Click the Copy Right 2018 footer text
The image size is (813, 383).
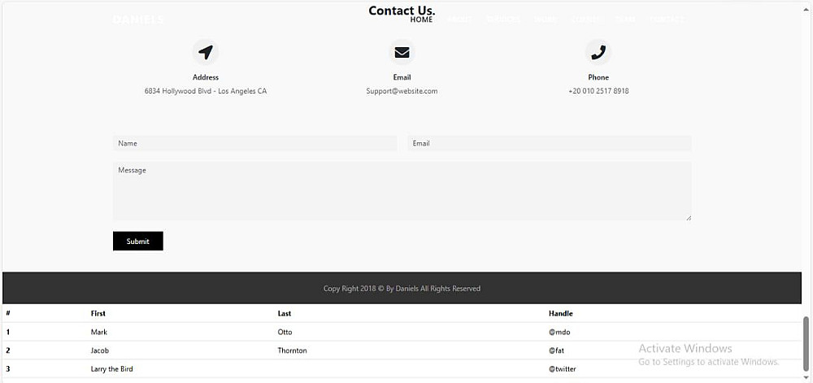coord(402,289)
